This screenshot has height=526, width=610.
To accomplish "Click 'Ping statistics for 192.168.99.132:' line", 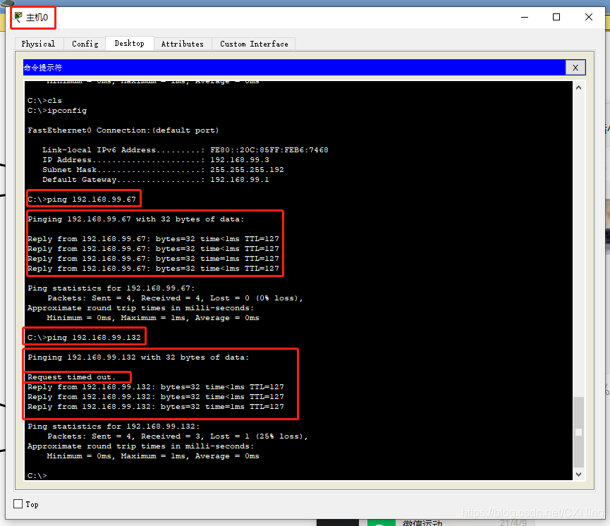I will (x=114, y=427).
